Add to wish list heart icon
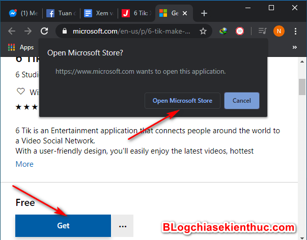Viewport: 307px width, 240px height. 21,91
